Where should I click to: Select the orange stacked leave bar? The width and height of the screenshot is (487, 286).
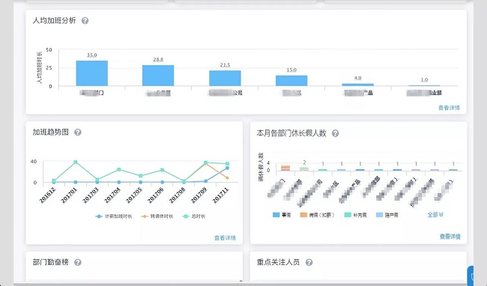pyautogui.click(x=285, y=168)
